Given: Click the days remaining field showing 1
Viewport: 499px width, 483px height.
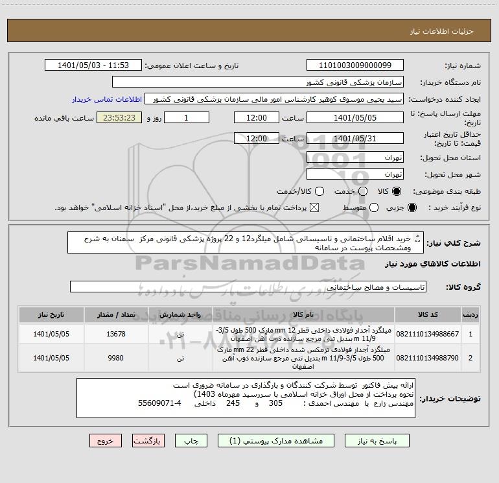Looking at the screenshot, I should click(187, 117).
